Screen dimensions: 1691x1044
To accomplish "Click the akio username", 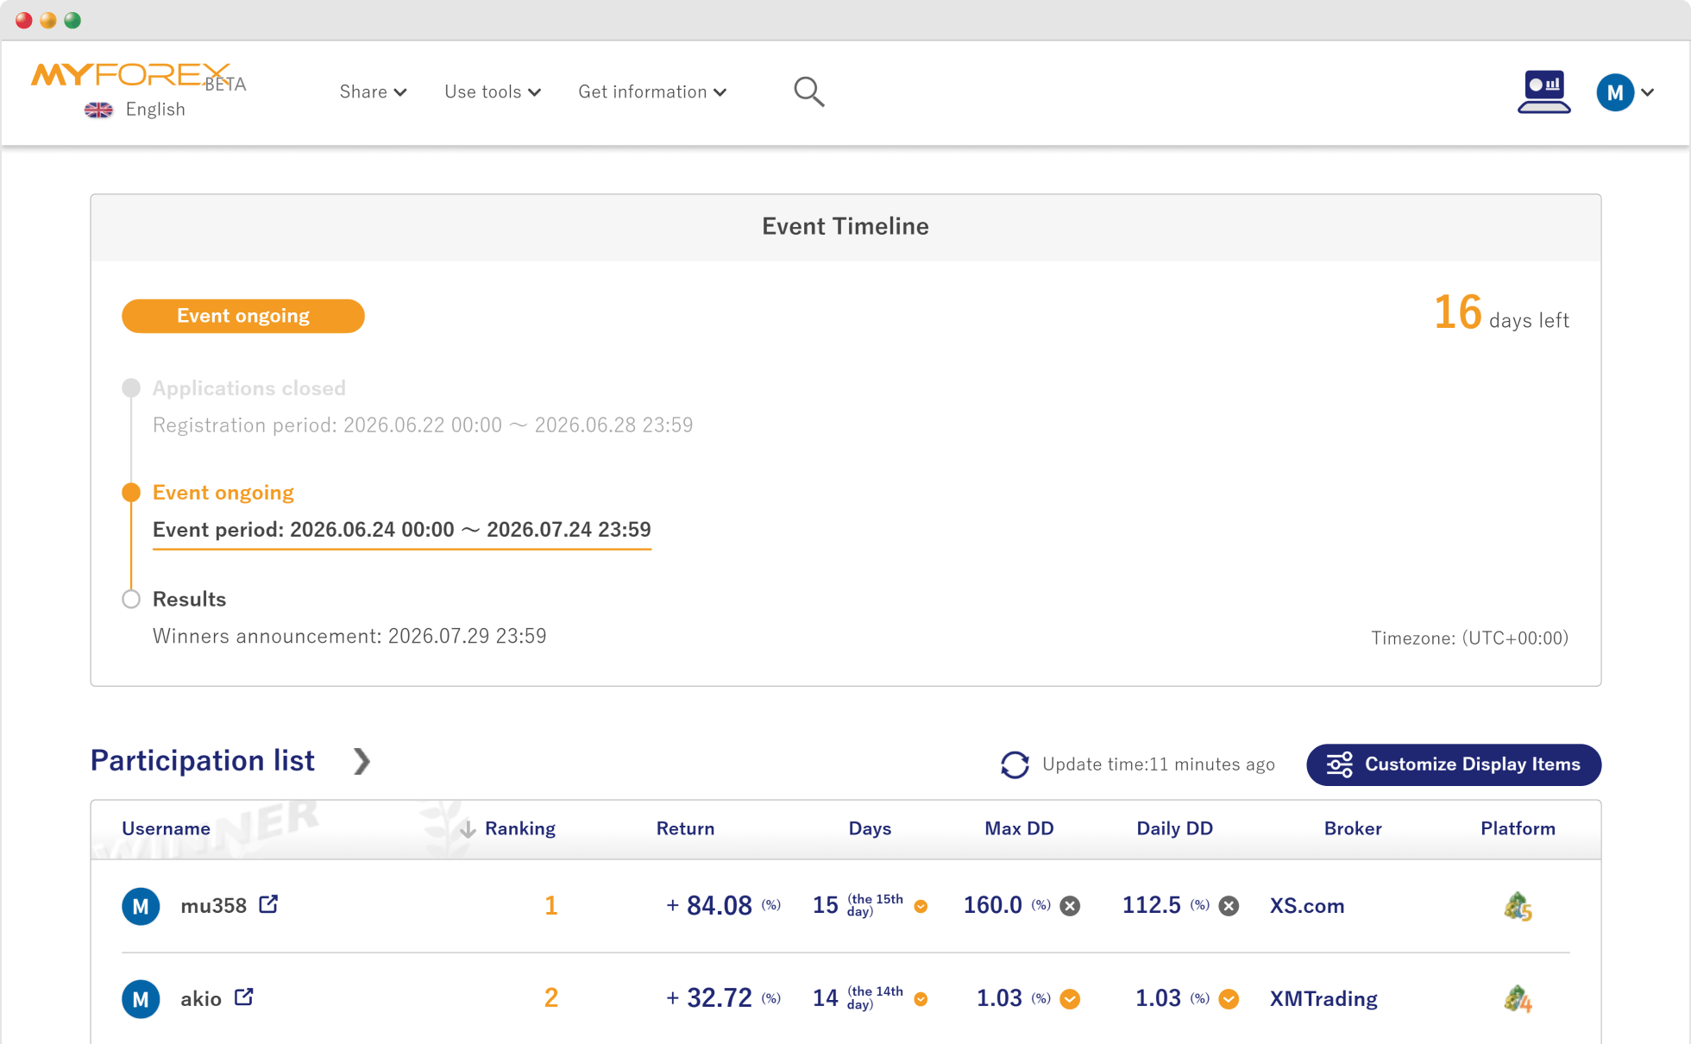I will [201, 999].
